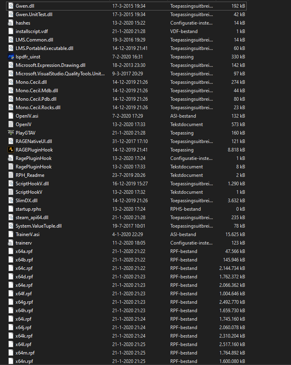Image resolution: width=291 pixels, height=365 pixels.
Task: Select the file name x64b.rpf
Action: (x=24, y=260)
